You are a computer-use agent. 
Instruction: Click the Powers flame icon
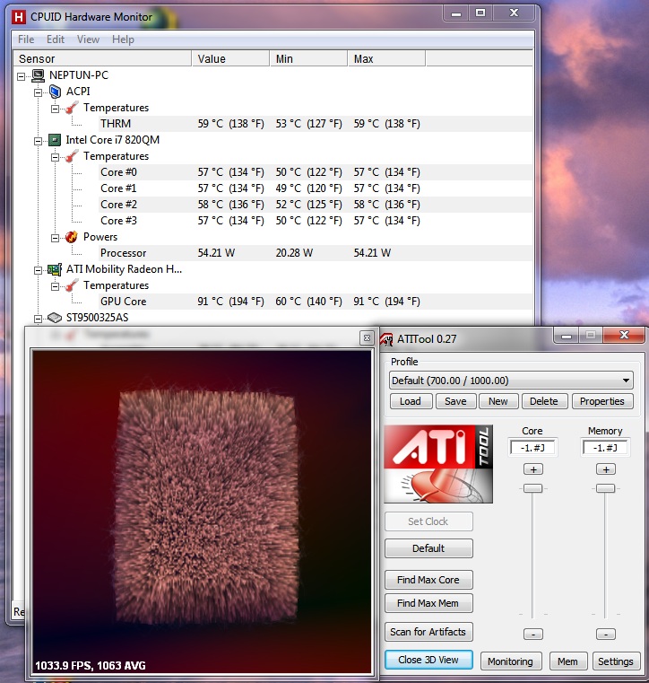point(72,237)
